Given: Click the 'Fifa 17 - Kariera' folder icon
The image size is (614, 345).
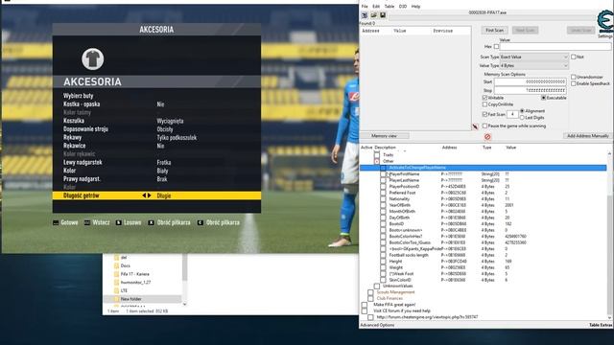Looking at the screenshot, I should [116, 274].
